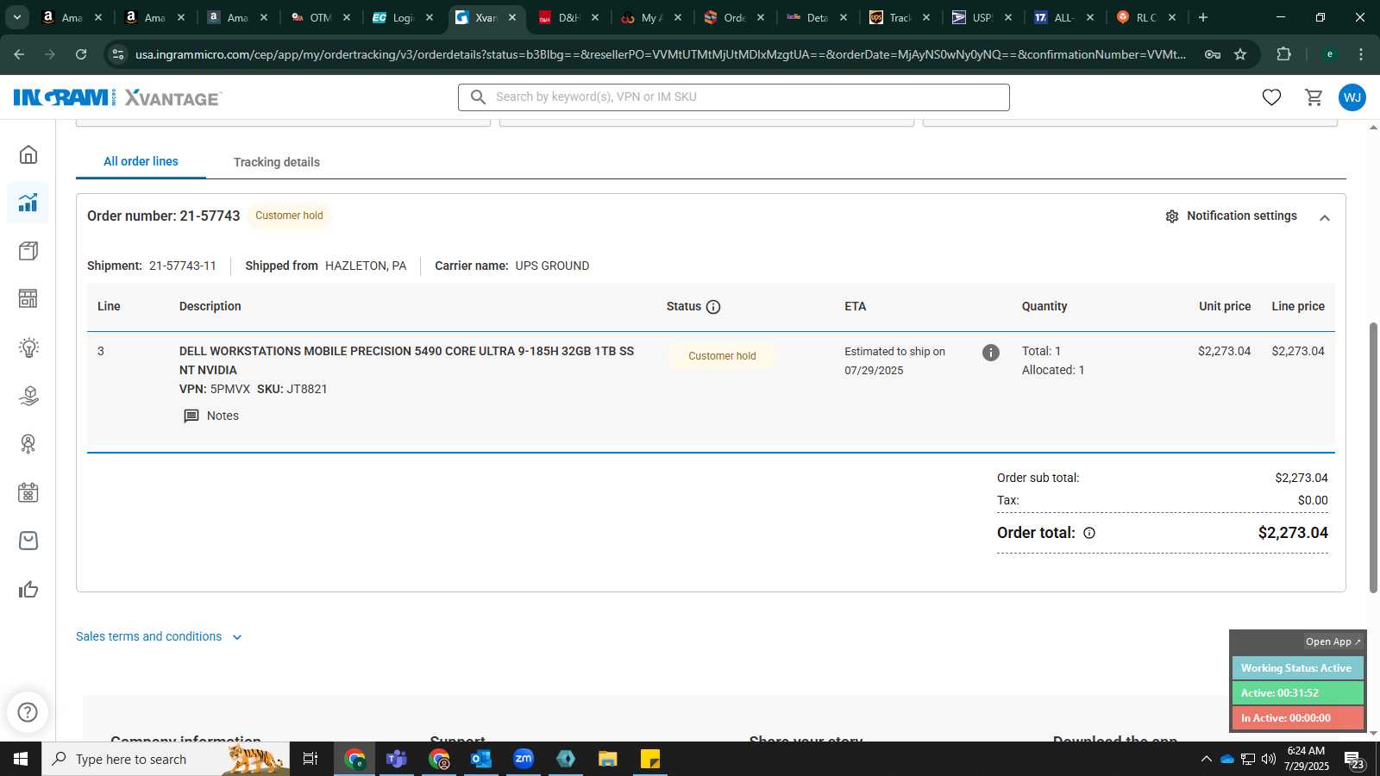The image size is (1380, 776).
Task: Open the shopping cart icon
Action: click(x=1314, y=97)
